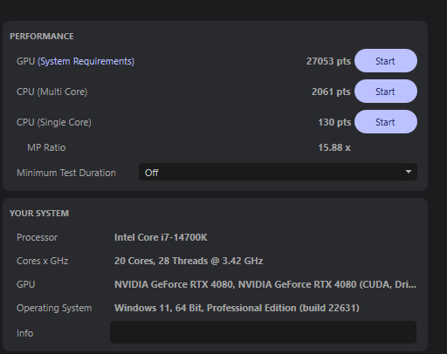Click the MP Ratio label
The height and width of the screenshot is (354, 447).
[x=46, y=147]
